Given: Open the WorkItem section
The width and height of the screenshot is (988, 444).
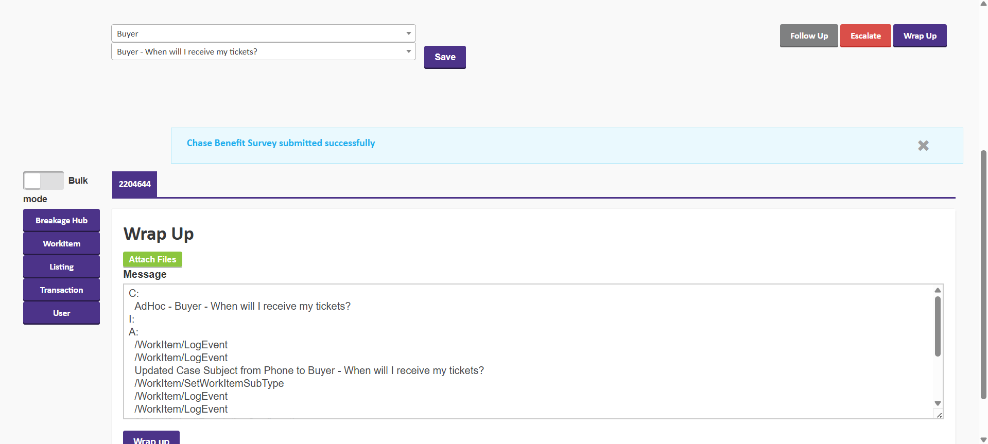Looking at the screenshot, I should pyautogui.click(x=61, y=243).
